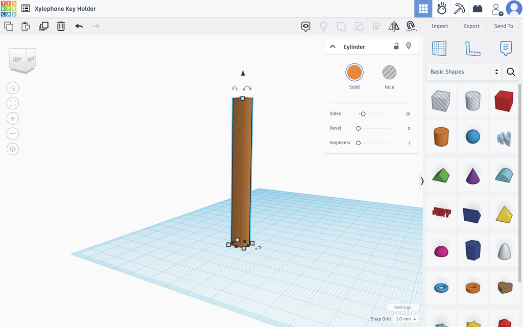523x327 pixels.
Task: Open the Sim Lab icon
Action: pyautogui.click(x=441, y=9)
